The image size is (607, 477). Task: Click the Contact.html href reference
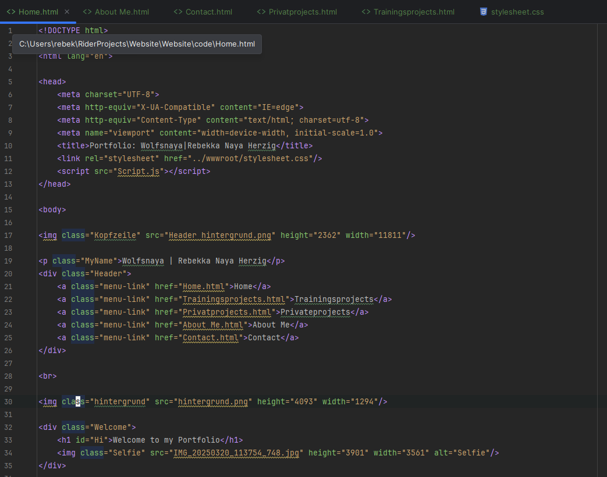(x=211, y=337)
